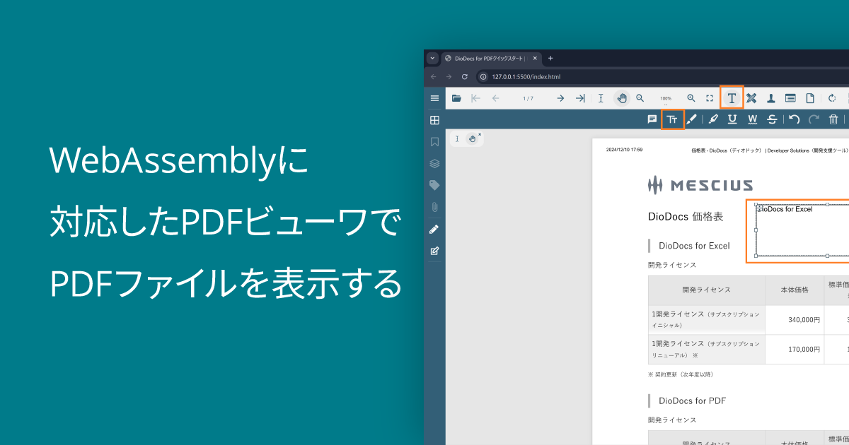Open the page thumbnails panel

(434, 120)
